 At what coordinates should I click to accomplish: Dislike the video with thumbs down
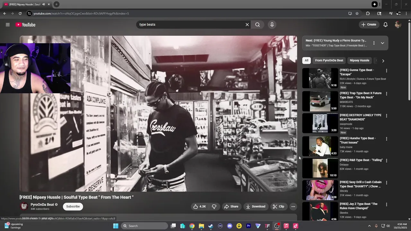click(214, 207)
